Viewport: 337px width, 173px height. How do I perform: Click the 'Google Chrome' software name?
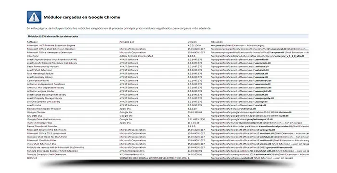coord(36,112)
